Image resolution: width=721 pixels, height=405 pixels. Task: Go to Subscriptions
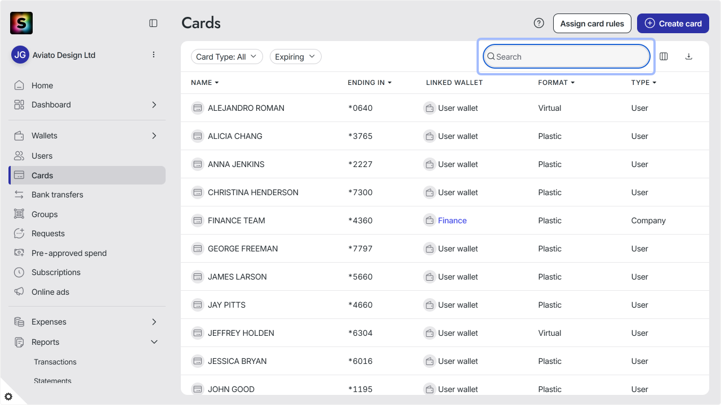click(x=87, y=272)
